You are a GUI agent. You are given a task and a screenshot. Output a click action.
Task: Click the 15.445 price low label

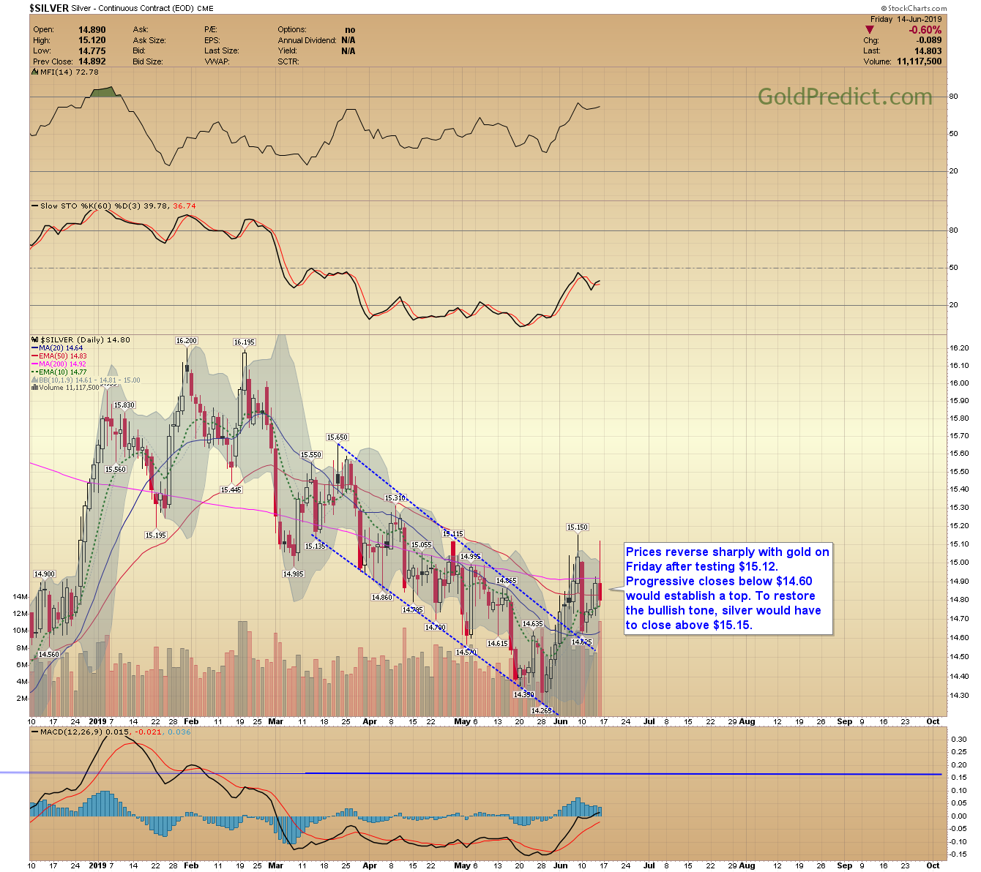(x=231, y=490)
